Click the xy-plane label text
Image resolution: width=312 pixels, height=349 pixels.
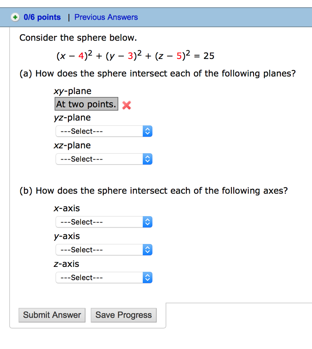(72, 91)
